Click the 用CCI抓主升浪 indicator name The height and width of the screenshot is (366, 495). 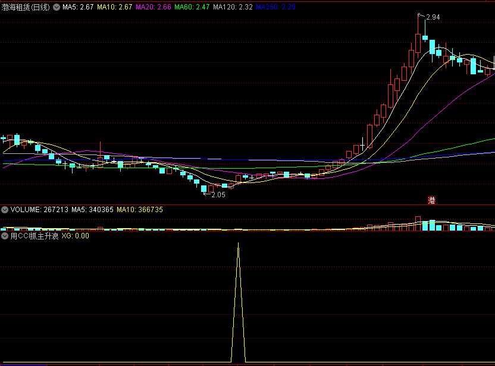point(35,236)
